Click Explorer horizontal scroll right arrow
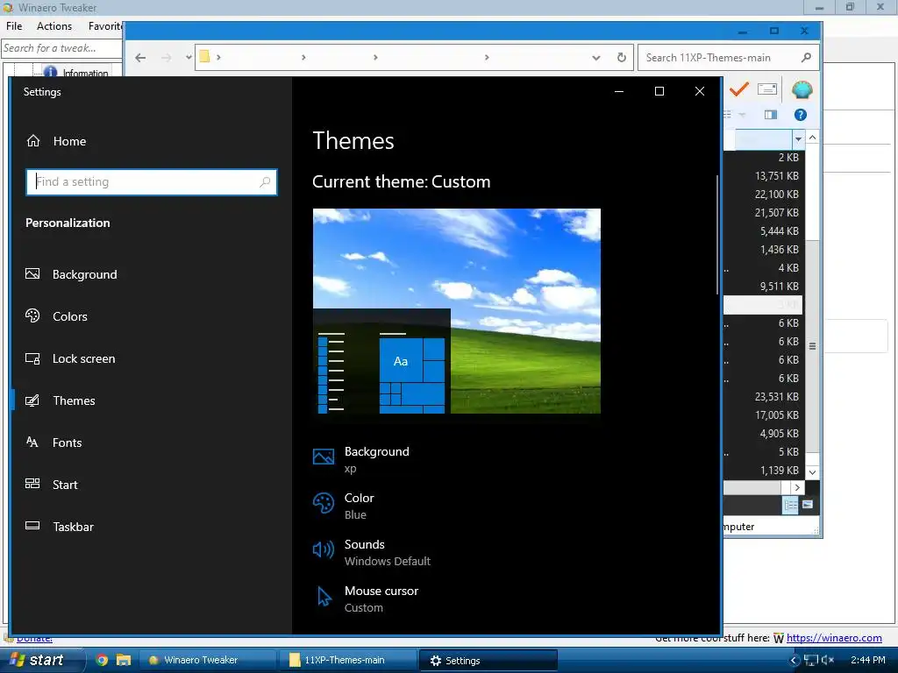Viewport: 898px width, 673px height. click(x=797, y=487)
